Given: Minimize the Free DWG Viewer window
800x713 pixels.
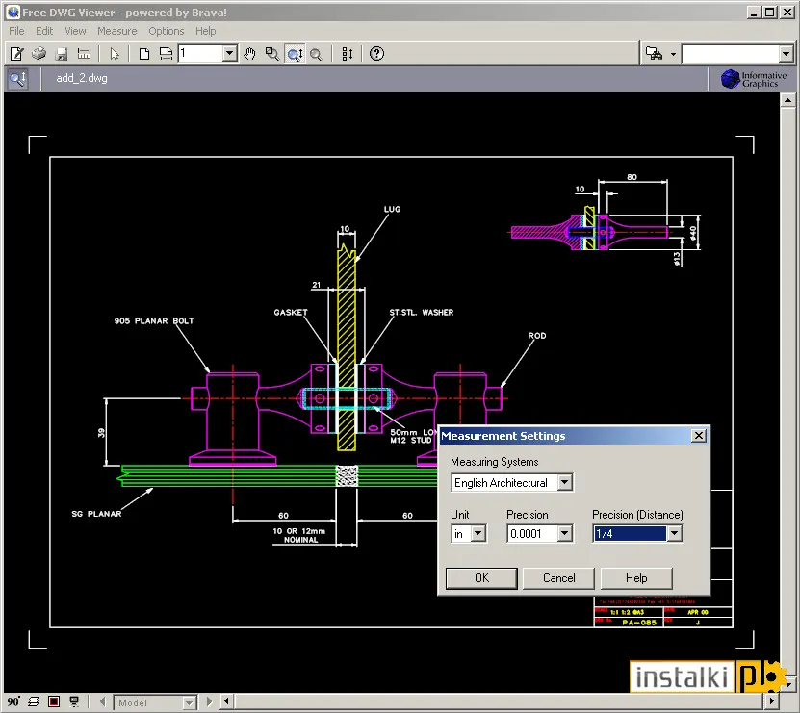Looking at the screenshot, I should (754, 13).
